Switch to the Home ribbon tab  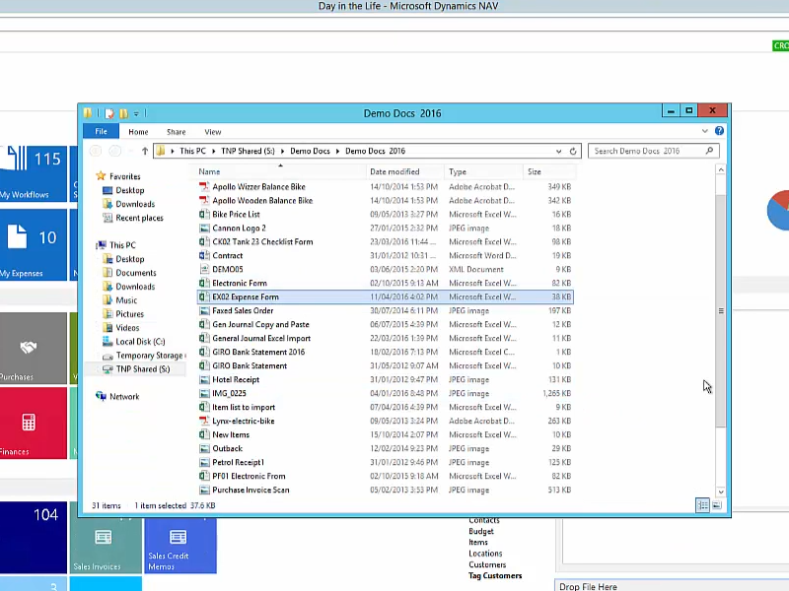[138, 132]
